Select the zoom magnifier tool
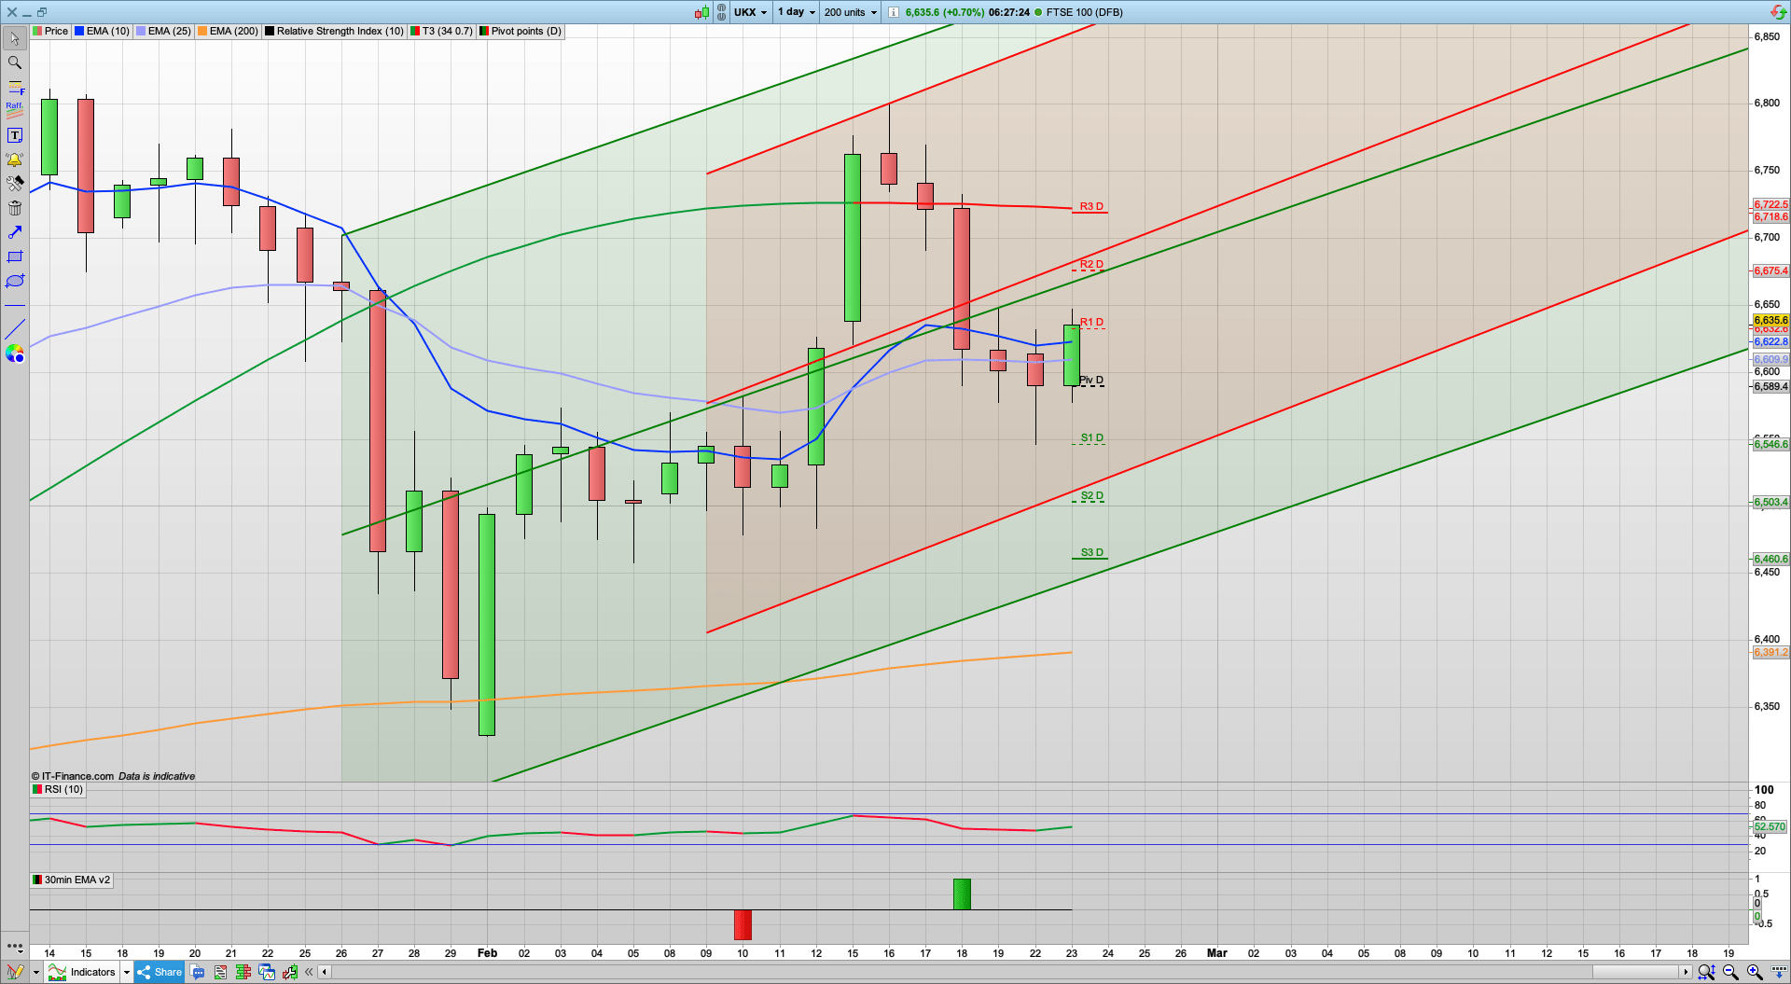This screenshot has height=984, width=1791. tap(14, 62)
